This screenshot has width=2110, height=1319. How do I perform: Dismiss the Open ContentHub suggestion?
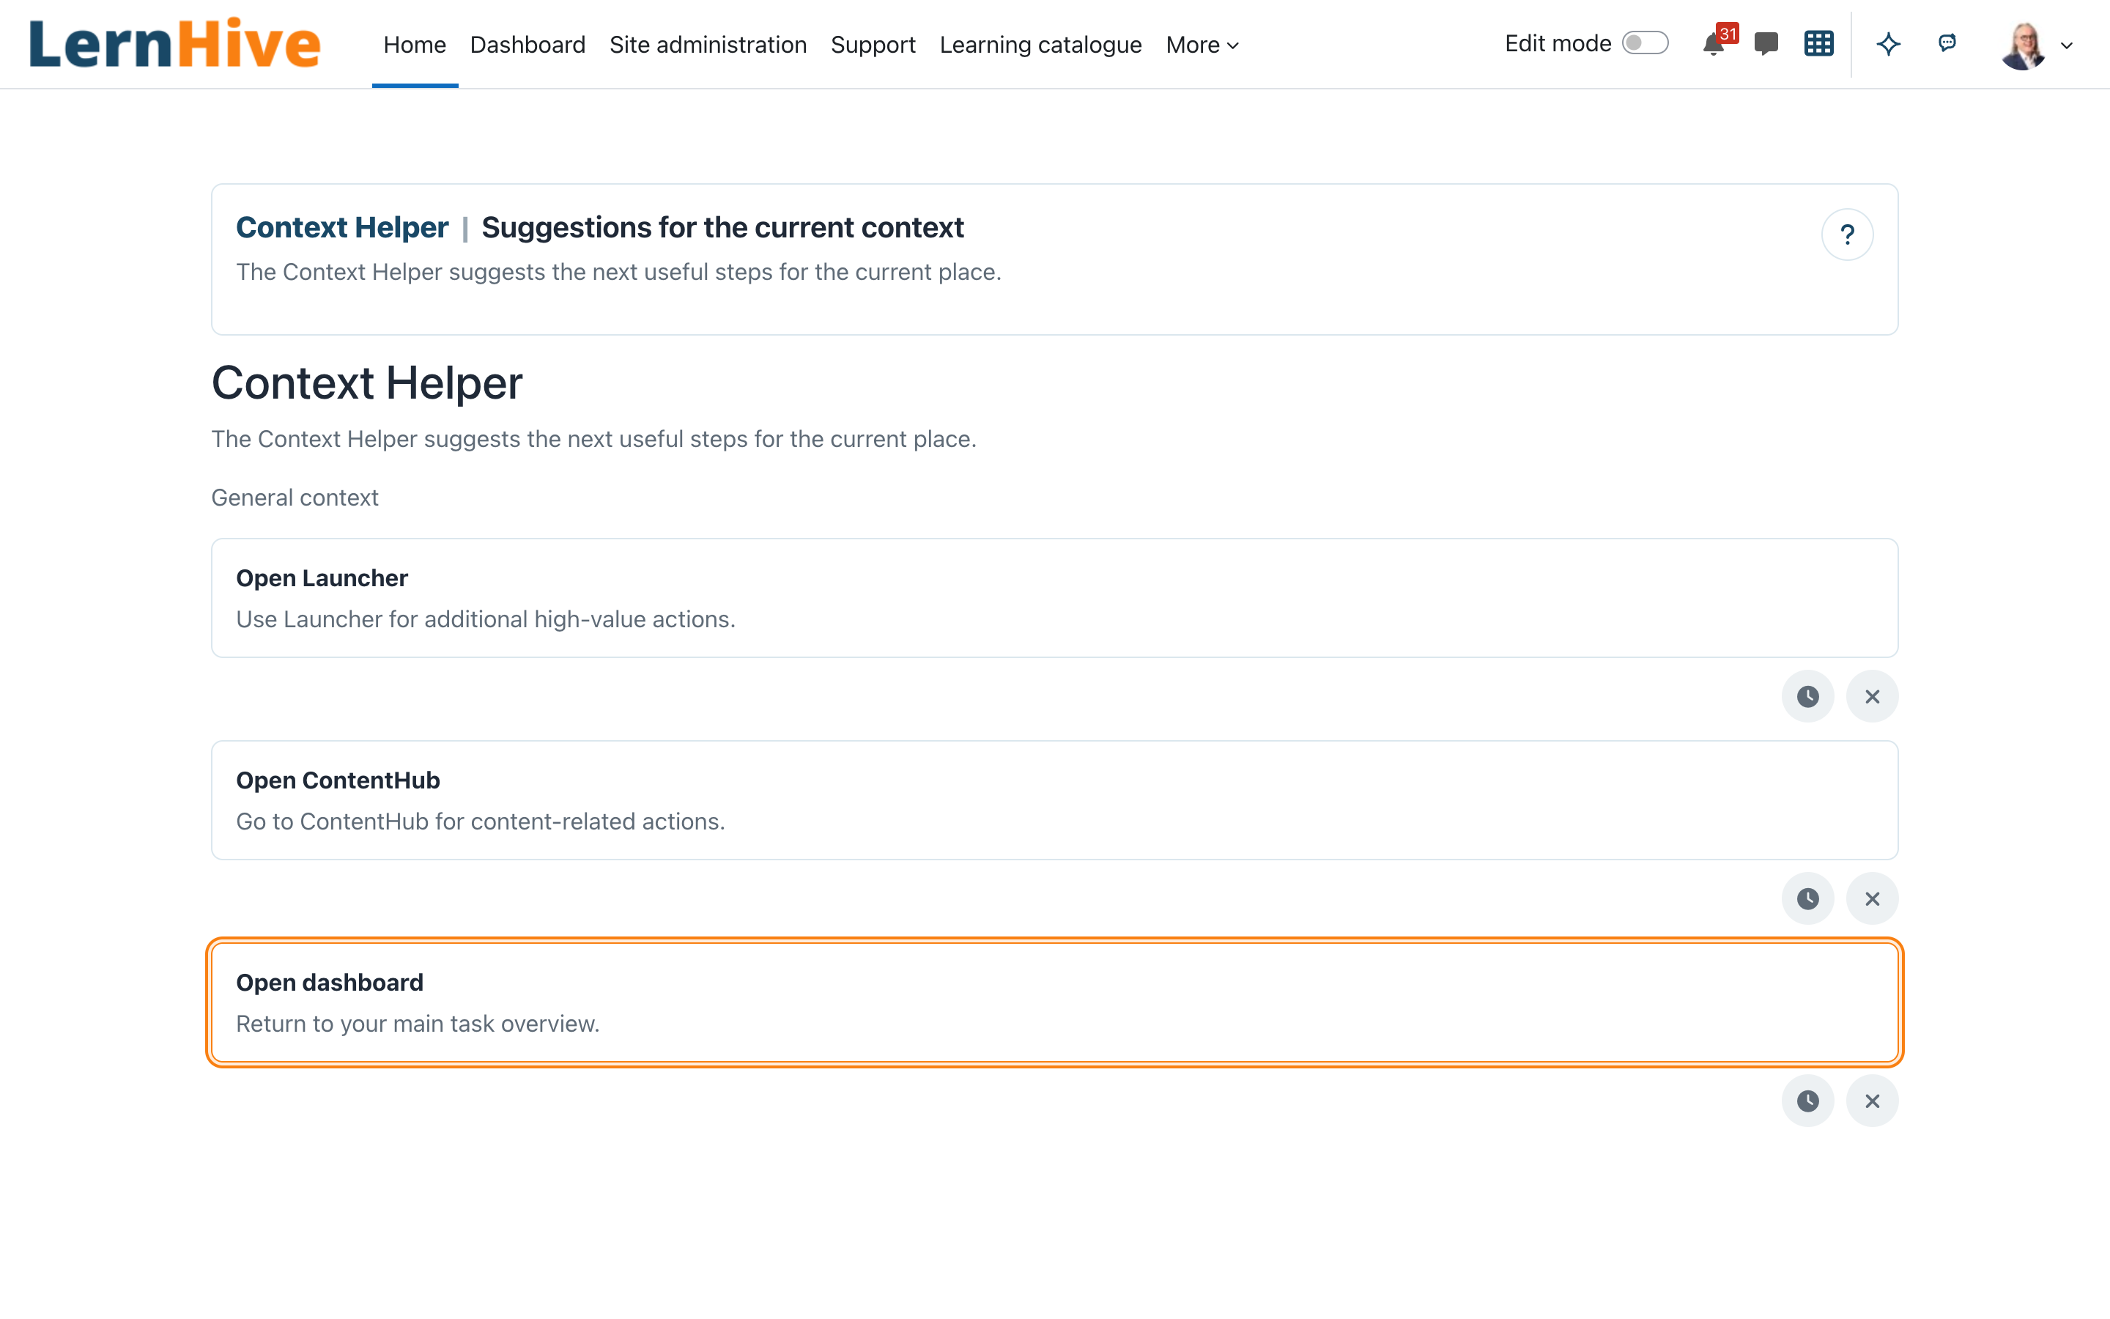coord(1872,898)
